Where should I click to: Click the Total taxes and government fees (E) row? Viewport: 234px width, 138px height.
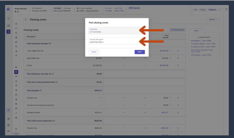(105, 82)
